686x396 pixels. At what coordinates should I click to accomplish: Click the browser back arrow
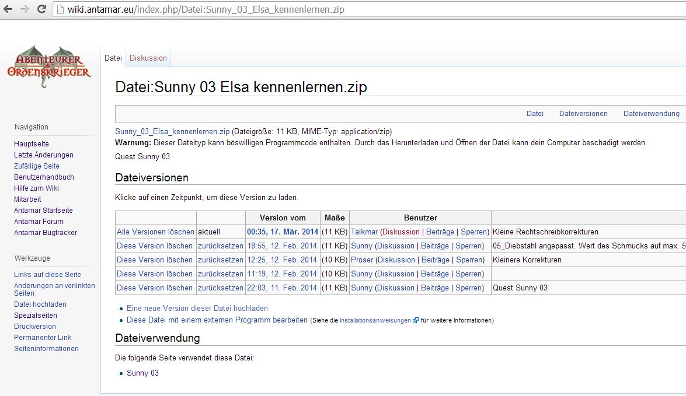tap(9, 9)
